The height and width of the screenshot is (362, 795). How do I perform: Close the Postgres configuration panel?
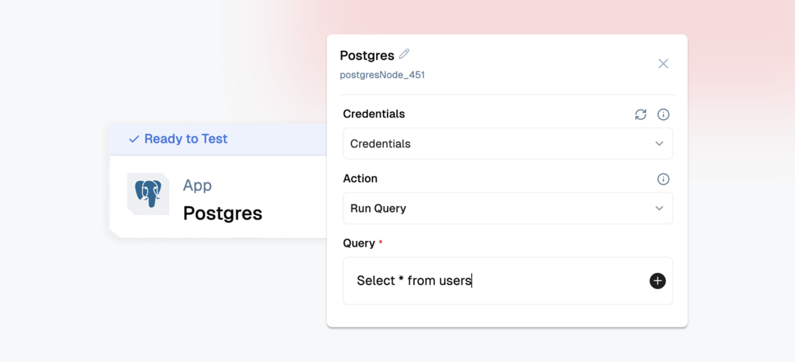pyautogui.click(x=663, y=64)
